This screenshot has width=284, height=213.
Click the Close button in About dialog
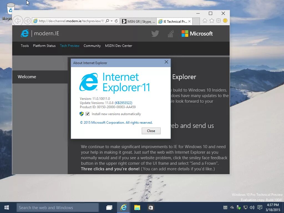pos(151,131)
